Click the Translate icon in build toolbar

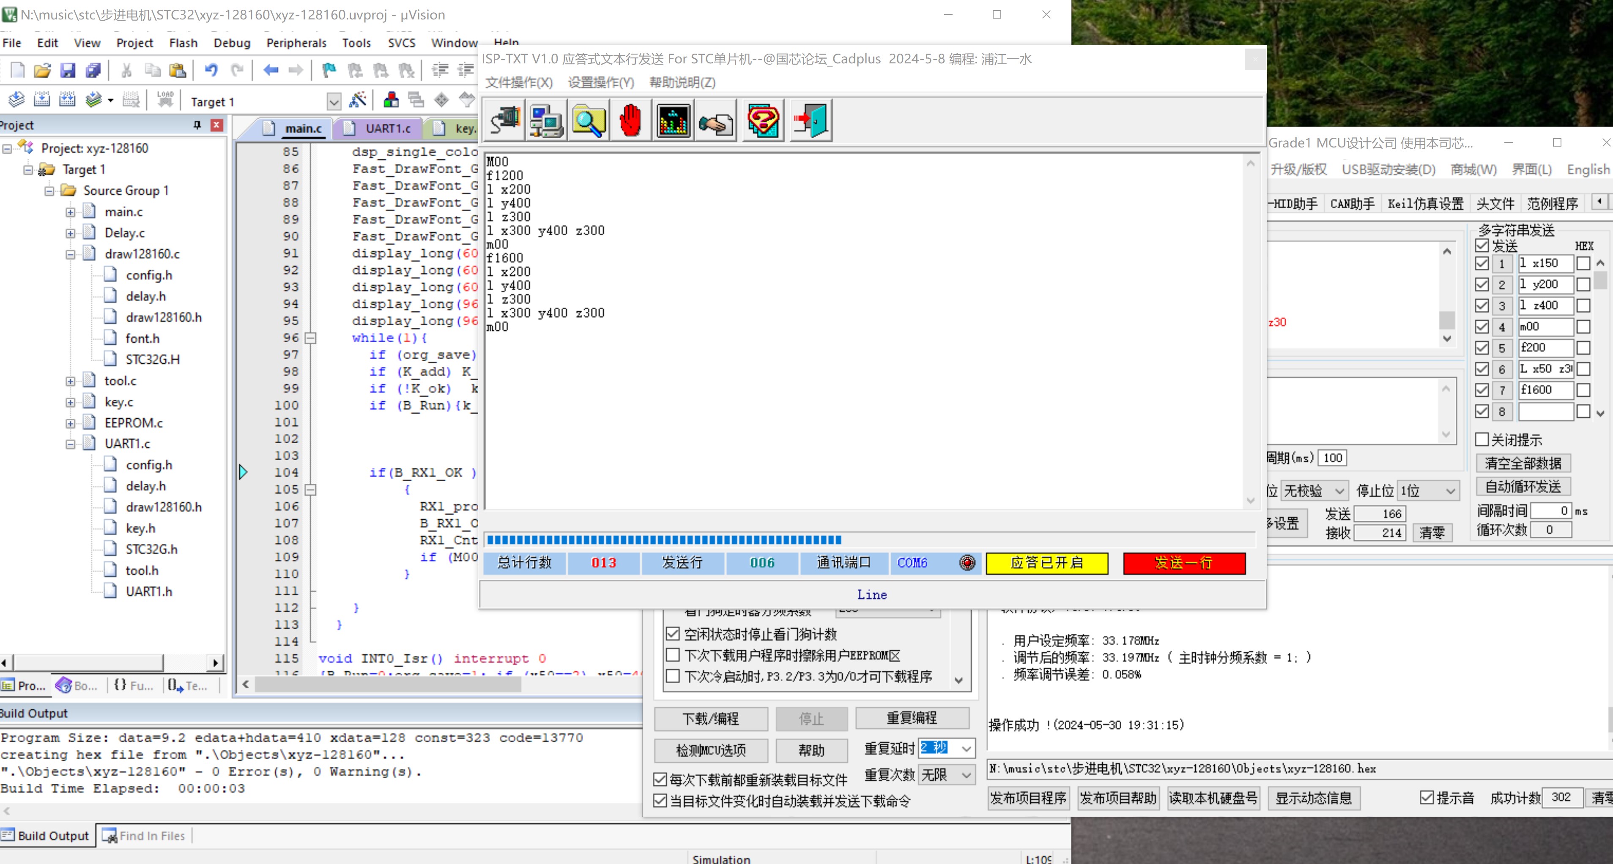click(17, 99)
